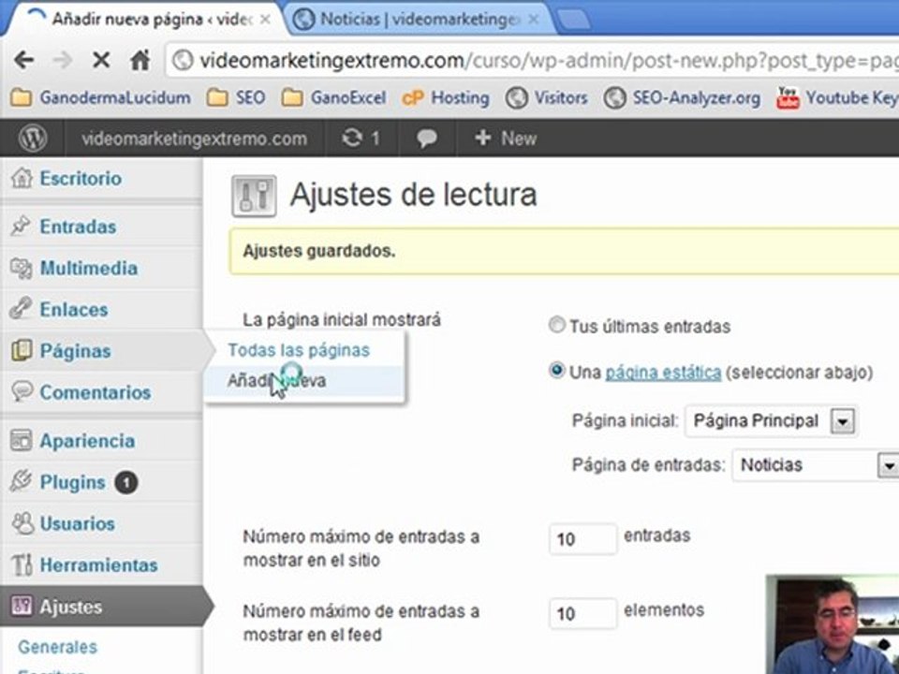This screenshot has width=899, height=674.
Task: Click the Plugins update badge 1
Action: pyautogui.click(x=126, y=483)
